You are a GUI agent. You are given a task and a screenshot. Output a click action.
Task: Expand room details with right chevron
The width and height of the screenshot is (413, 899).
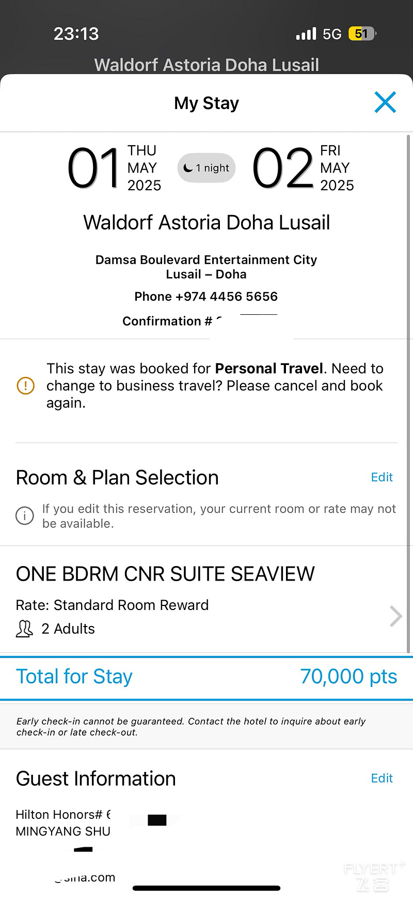point(395,616)
